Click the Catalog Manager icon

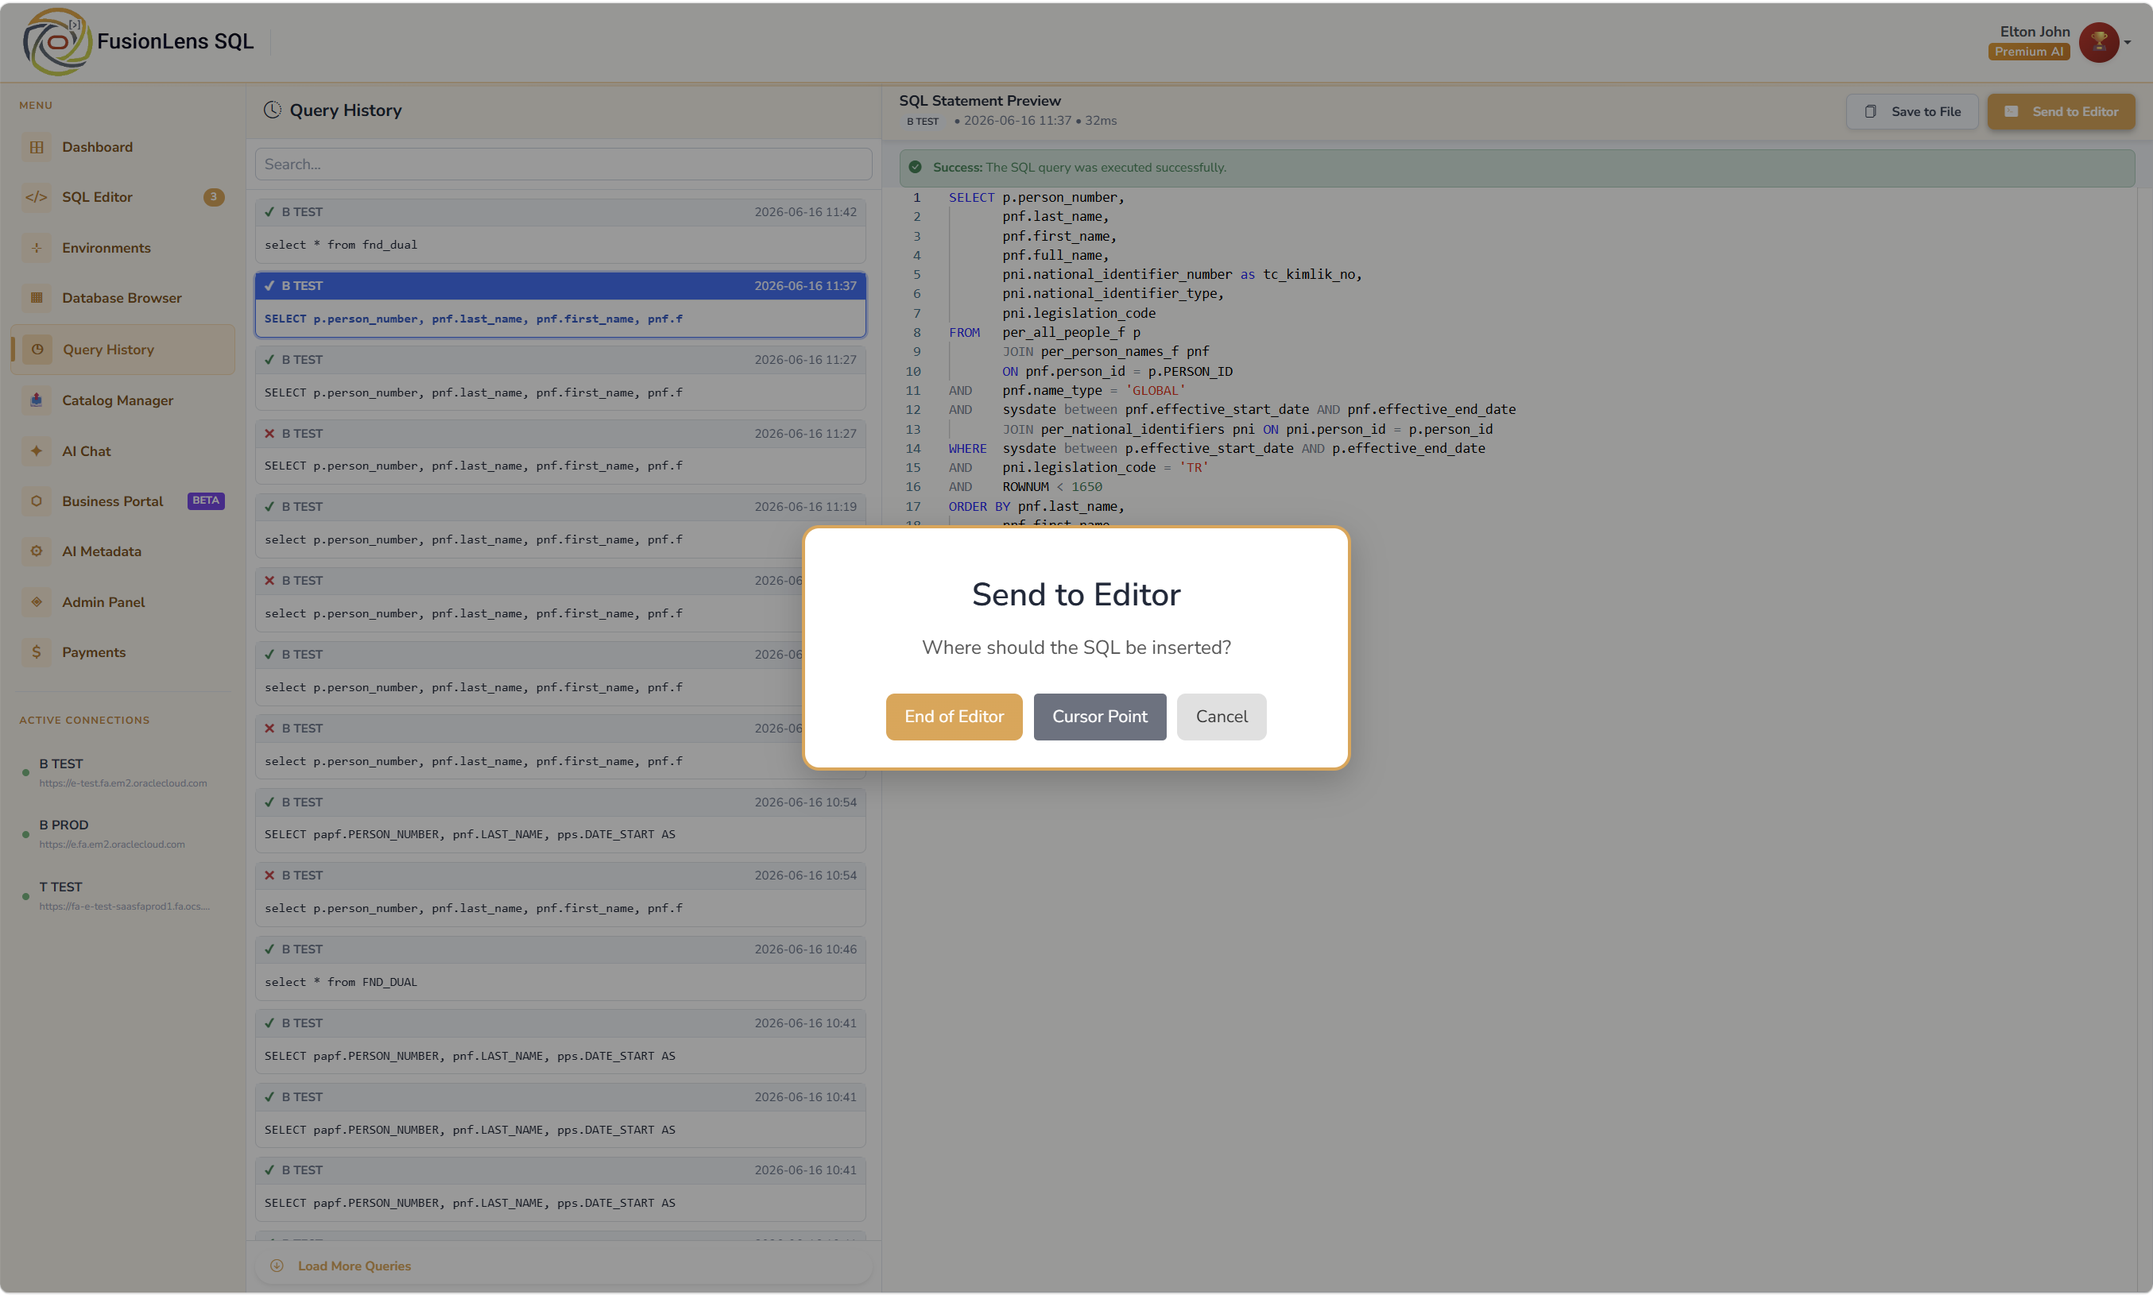click(37, 400)
